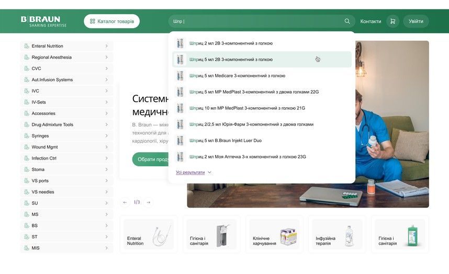Open the Enteral Nutrition category card

148,234
